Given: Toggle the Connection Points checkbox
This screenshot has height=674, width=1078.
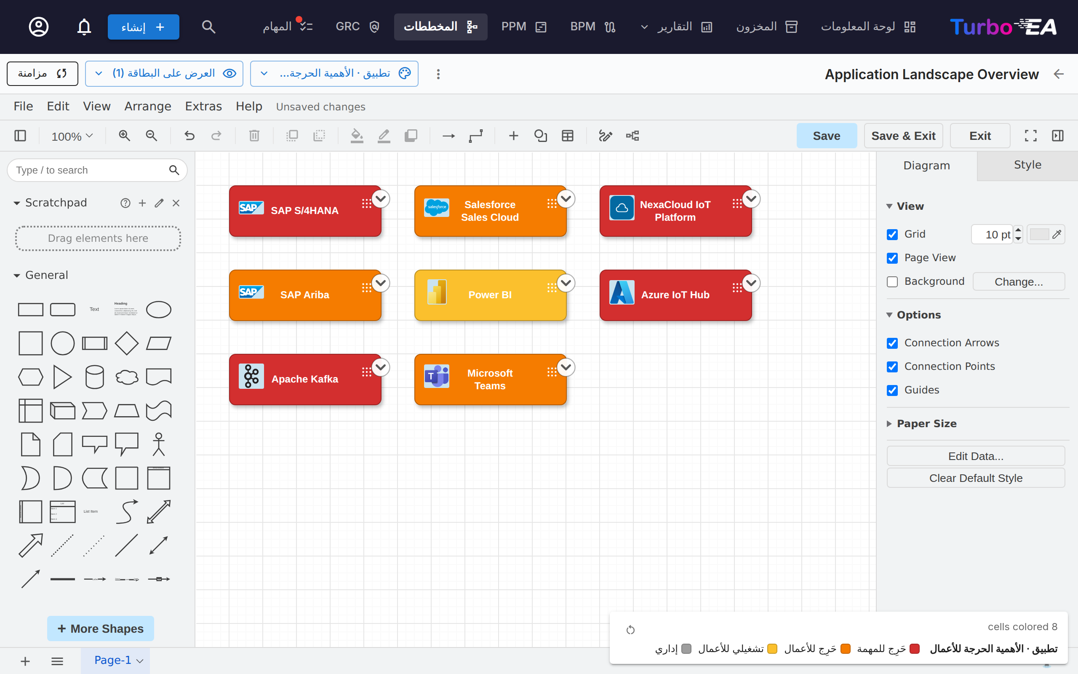Looking at the screenshot, I should tap(892, 367).
